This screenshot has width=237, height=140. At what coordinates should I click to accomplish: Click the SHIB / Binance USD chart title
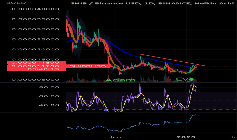coord(152,3)
